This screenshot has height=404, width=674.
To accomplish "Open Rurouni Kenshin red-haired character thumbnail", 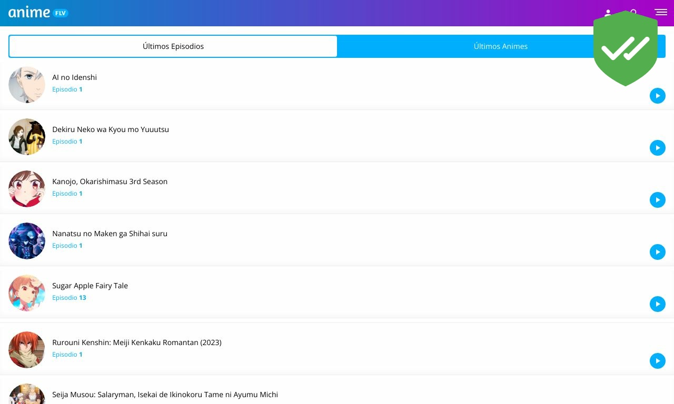I will (27, 350).
